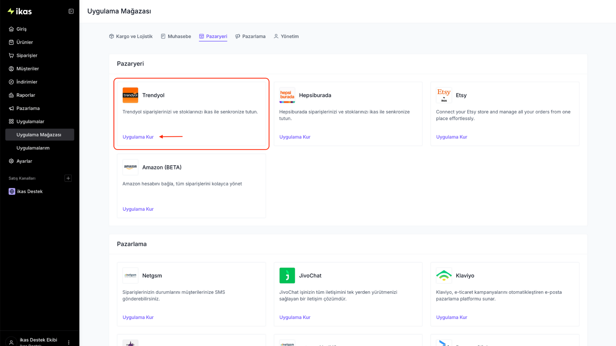Click the Etsy card title

coord(461,95)
